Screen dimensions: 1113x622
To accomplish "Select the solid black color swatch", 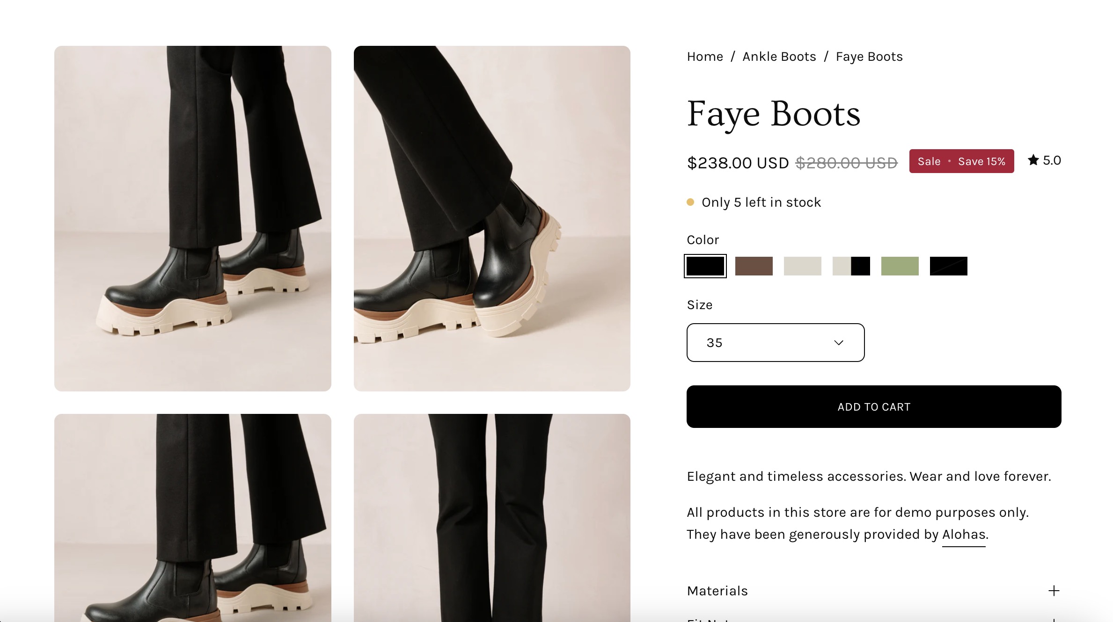I will (705, 266).
